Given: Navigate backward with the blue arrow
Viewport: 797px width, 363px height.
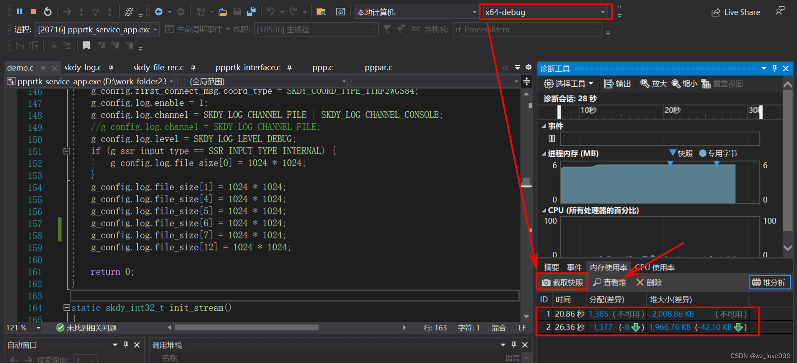Looking at the screenshot, I should click(159, 12).
